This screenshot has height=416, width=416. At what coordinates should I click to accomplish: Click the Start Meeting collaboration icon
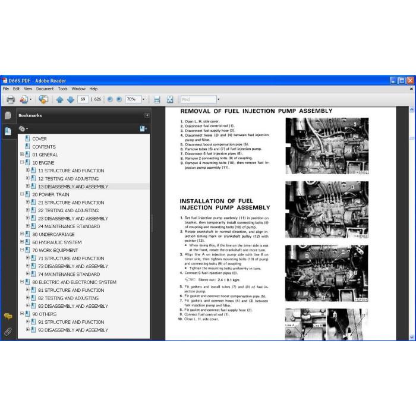43,99
